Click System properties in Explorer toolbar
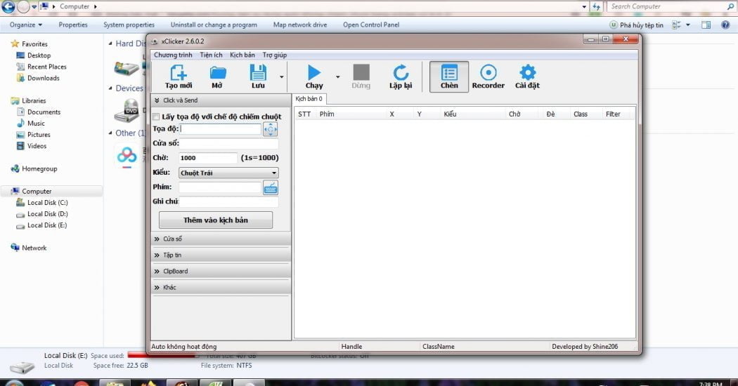738x386 pixels. (129, 25)
